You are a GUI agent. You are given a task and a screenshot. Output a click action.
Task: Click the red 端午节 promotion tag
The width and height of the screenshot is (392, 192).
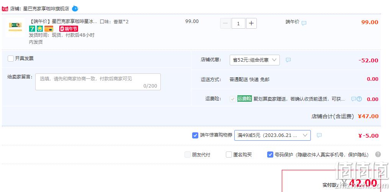click(69, 29)
